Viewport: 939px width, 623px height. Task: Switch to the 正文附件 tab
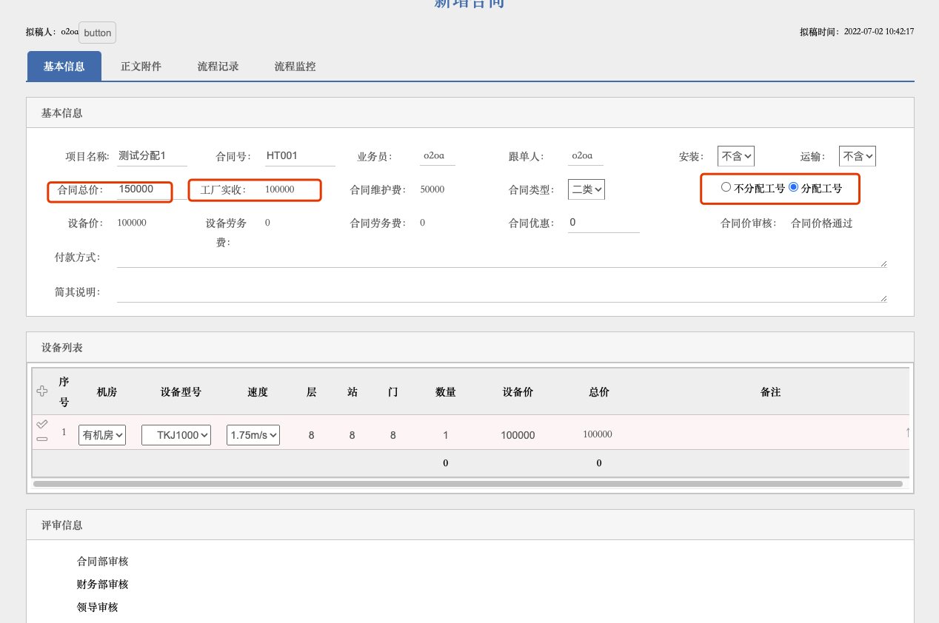click(141, 67)
